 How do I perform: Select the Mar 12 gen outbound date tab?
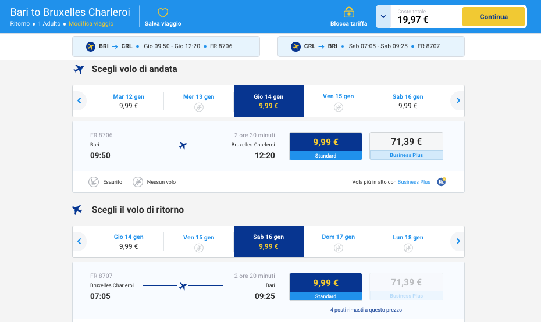point(129,101)
